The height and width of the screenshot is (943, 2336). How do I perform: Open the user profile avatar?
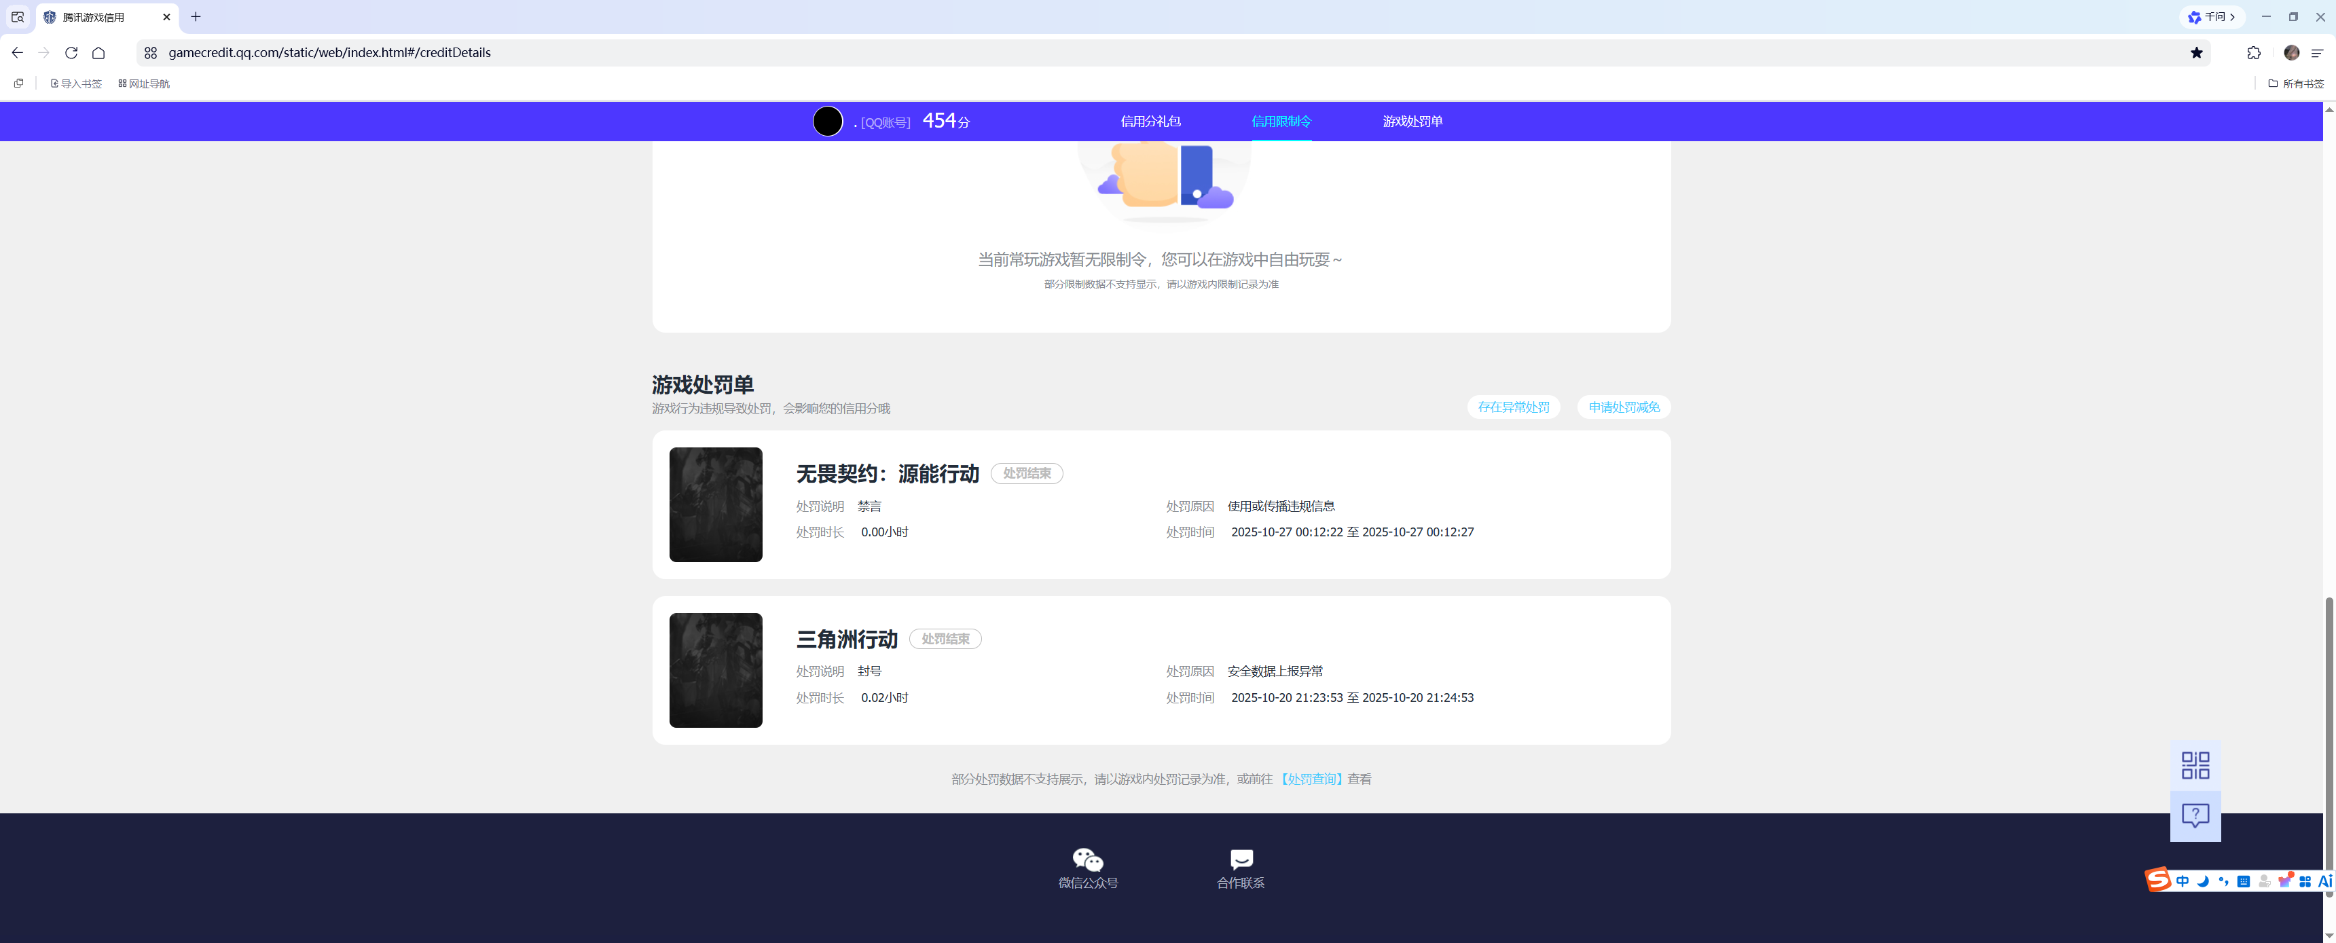tap(2292, 52)
